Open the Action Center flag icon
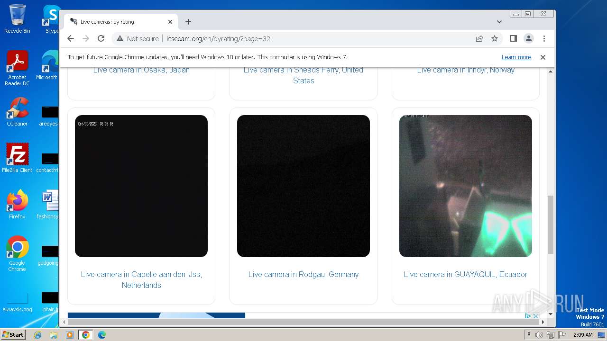 click(562, 335)
